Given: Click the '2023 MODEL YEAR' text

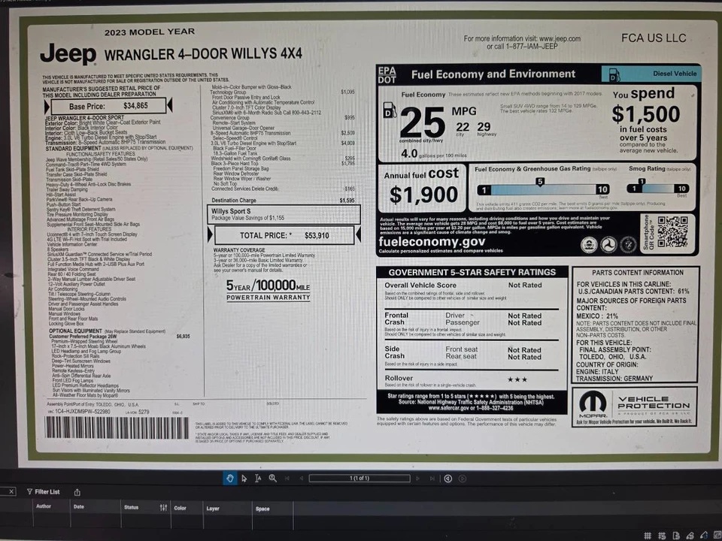Looking at the screenshot, I should pyautogui.click(x=150, y=32).
